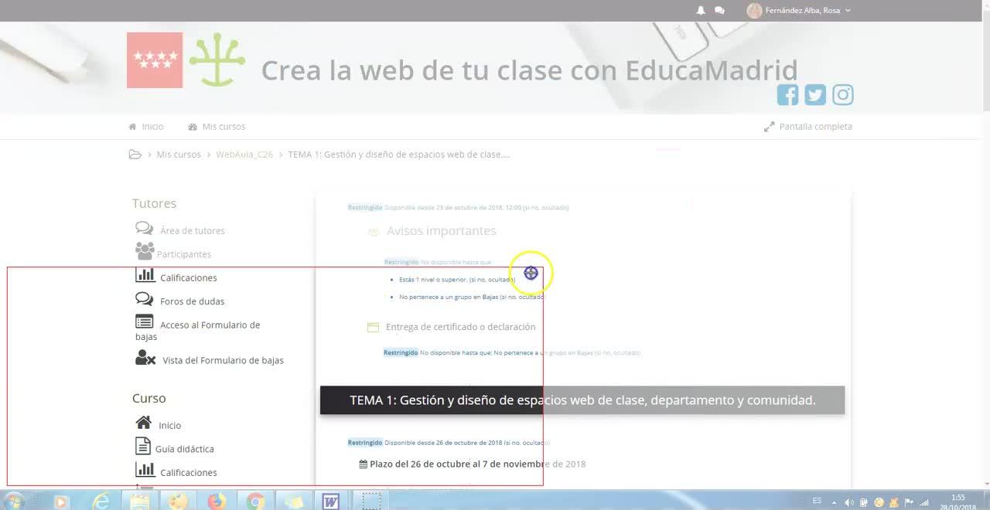The image size is (990, 510).
Task: Click bar chart icon beside Tutores Calificaciones
Action: tap(145, 275)
